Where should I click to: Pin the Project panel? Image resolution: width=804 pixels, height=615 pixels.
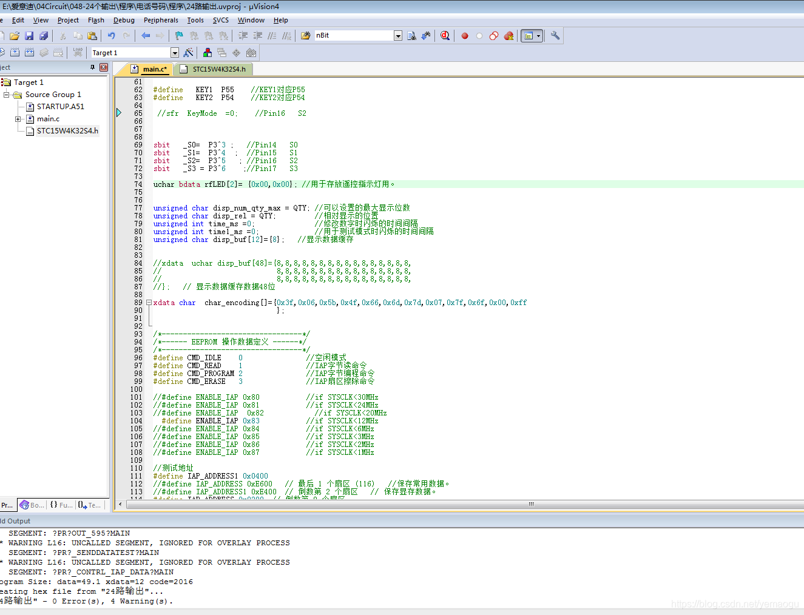tap(93, 67)
